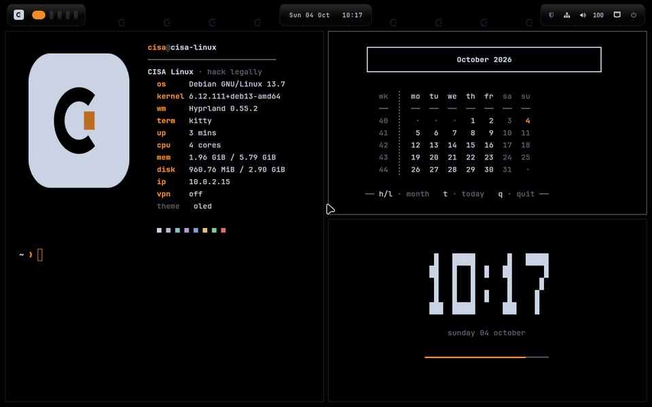Click the Sun 04 Oct date in top bar
Image resolution: width=652 pixels, height=407 pixels.
click(x=310, y=15)
